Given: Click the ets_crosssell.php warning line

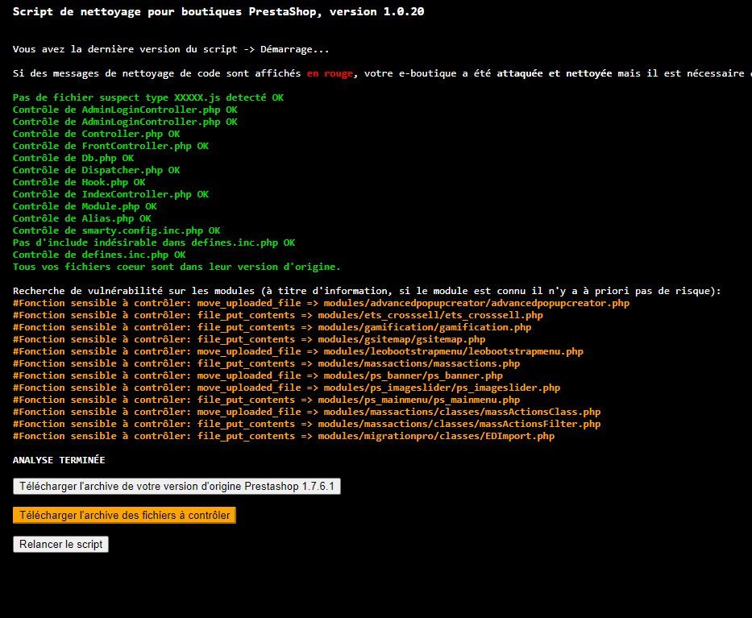Looking at the screenshot, I should coord(278,315).
